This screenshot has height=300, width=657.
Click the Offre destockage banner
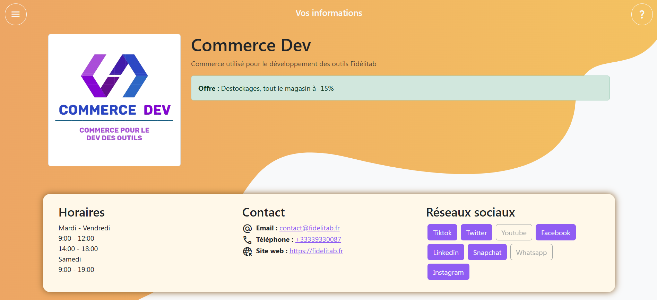coord(400,88)
